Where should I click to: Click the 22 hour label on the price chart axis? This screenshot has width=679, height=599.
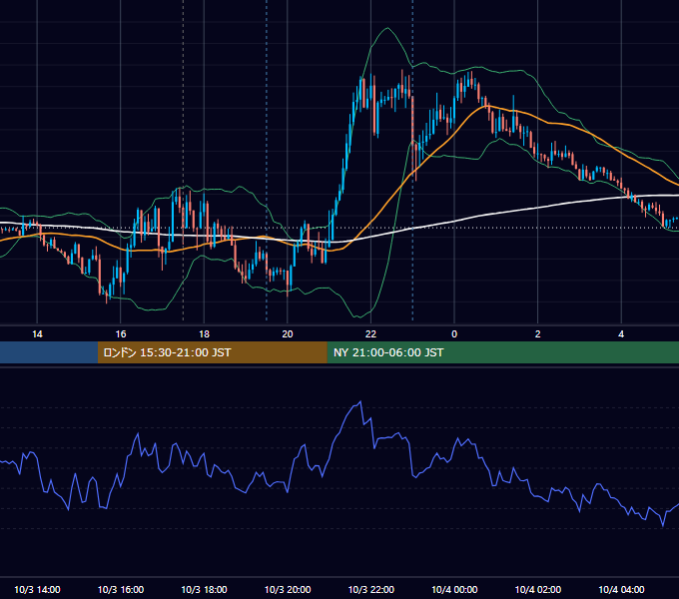(370, 334)
